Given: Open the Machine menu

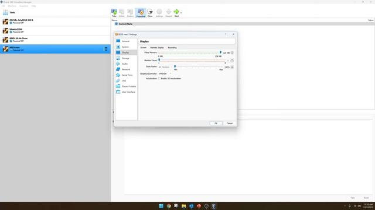Looking at the screenshot, I should coord(12,6).
